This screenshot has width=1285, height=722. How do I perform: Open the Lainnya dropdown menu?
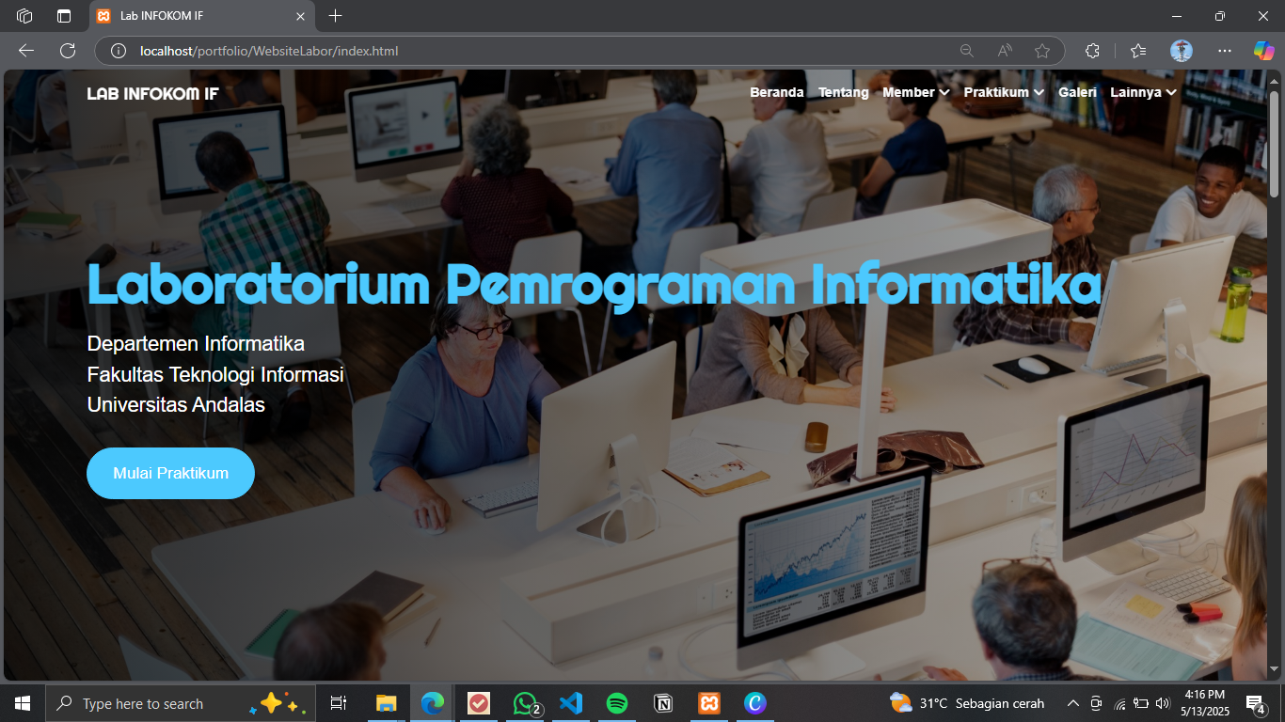click(1143, 92)
